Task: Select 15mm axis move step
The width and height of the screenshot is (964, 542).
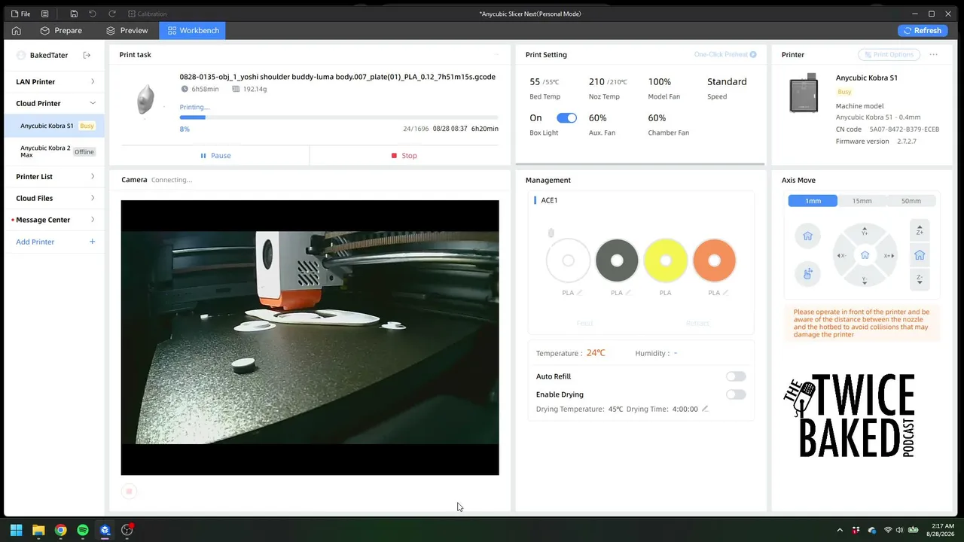Action: [862, 201]
